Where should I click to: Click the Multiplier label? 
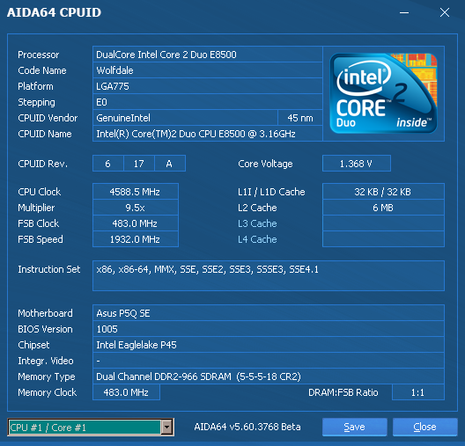(x=36, y=208)
